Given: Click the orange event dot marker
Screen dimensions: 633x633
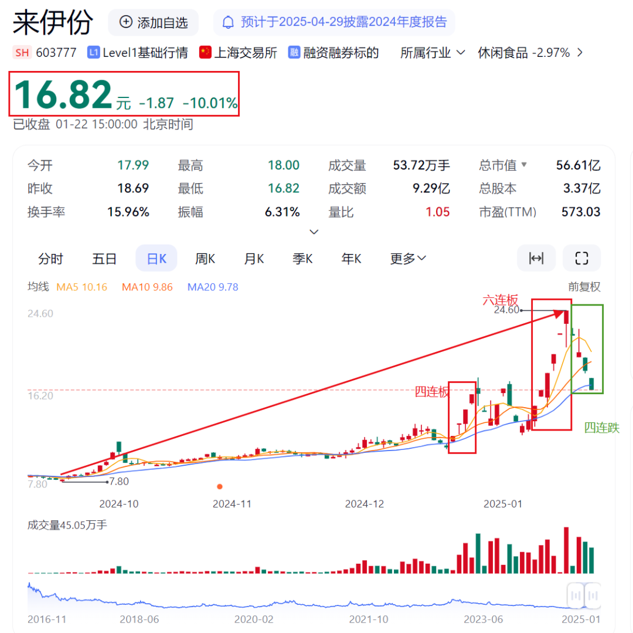Looking at the screenshot, I should tap(220, 486).
